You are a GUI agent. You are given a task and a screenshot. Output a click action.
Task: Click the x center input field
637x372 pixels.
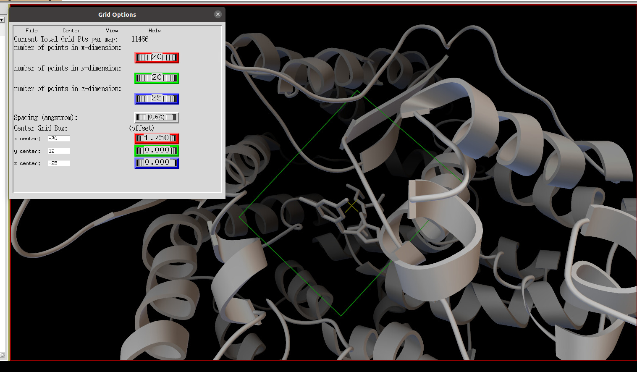(59, 139)
